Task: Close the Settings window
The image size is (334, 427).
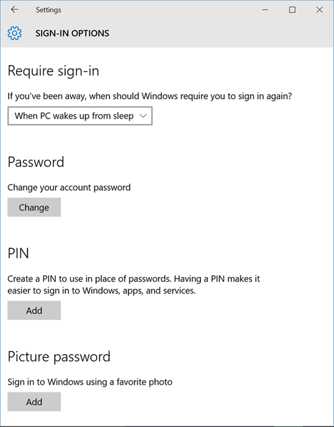Action: coord(319,10)
